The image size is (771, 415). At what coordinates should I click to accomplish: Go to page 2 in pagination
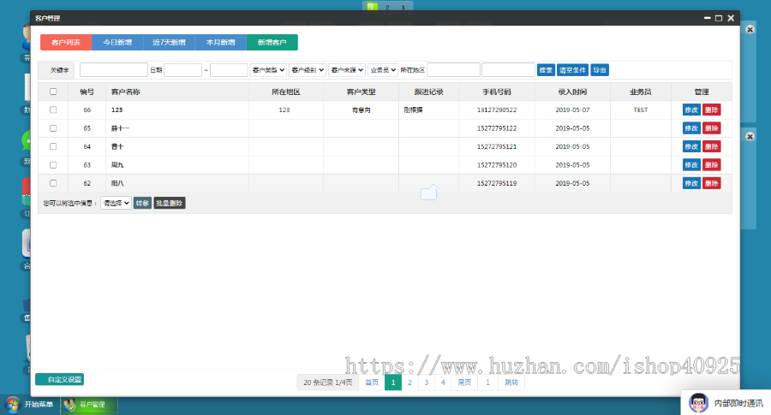pos(409,382)
